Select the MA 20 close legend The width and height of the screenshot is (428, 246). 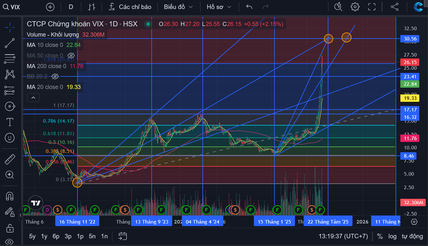point(45,87)
